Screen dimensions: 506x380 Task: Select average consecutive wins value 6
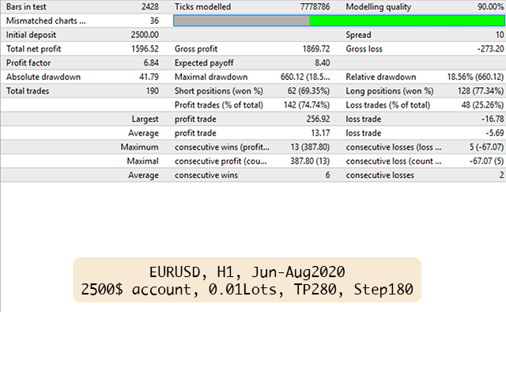pyautogui.click(x=327, y=175)
